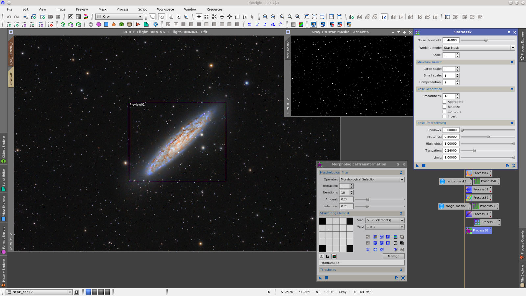
Task: Click the Midtones slider in Mask Preprocessing
Action: 489,137
